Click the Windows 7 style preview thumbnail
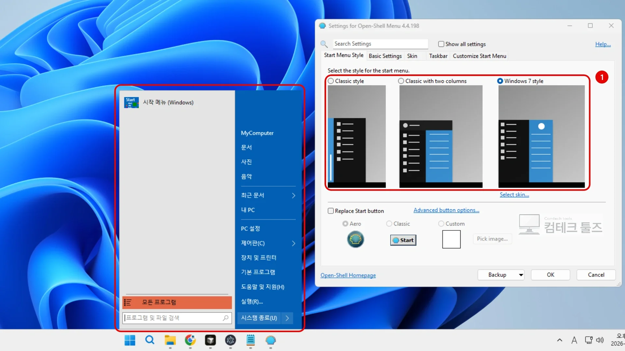This screenshot has height=351, width=625. [x=541, y=136]
